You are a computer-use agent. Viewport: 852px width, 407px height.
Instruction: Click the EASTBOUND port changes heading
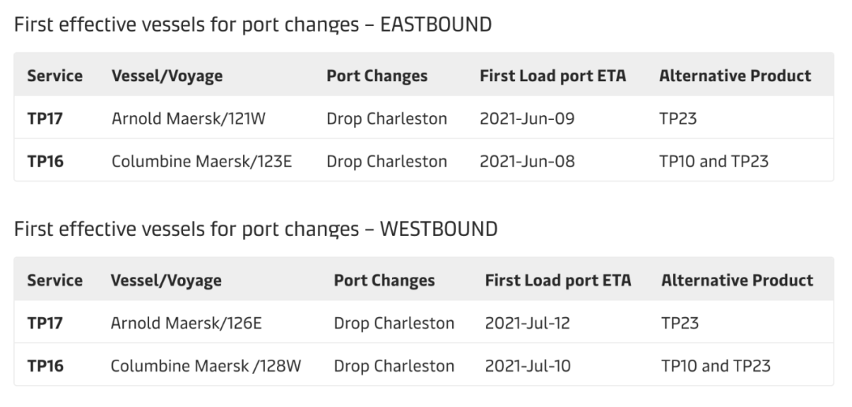tap(253, 25)
